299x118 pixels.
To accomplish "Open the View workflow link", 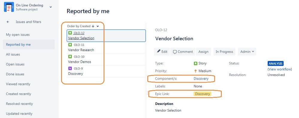I will (280, 69).
